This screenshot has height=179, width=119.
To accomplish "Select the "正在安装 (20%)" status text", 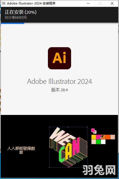I will pos(21,12).
